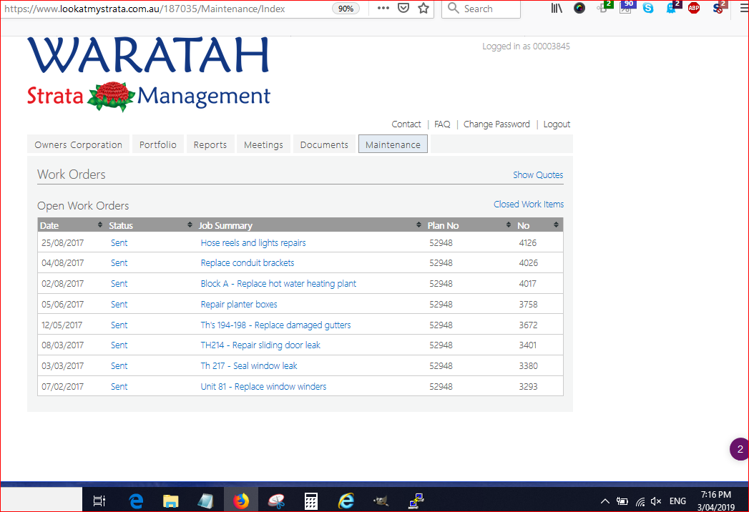Open the Meetings tab
Image resolution: width=749 pixels, height=512 pixels.
click(x=263, y=144)
